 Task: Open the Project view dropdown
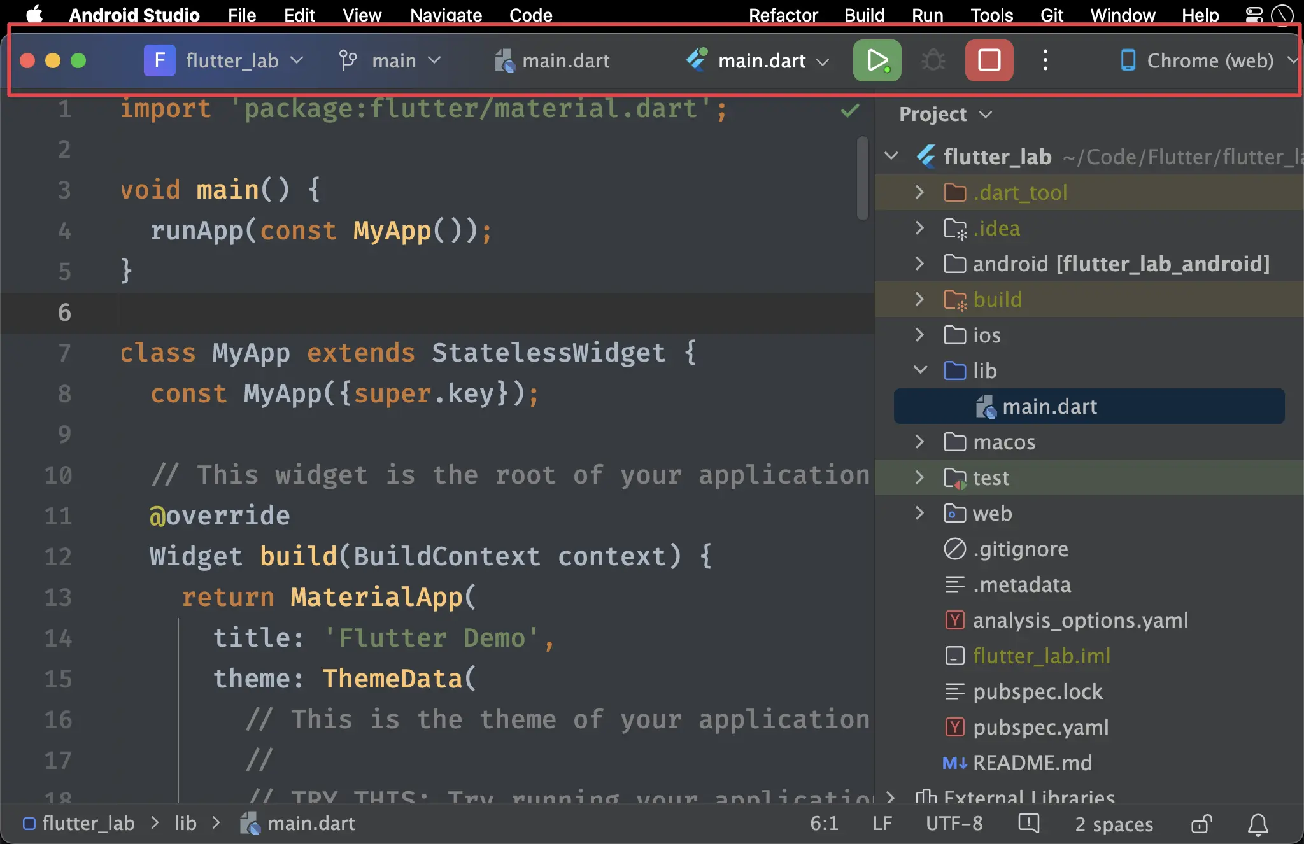[x=945, y=114]
